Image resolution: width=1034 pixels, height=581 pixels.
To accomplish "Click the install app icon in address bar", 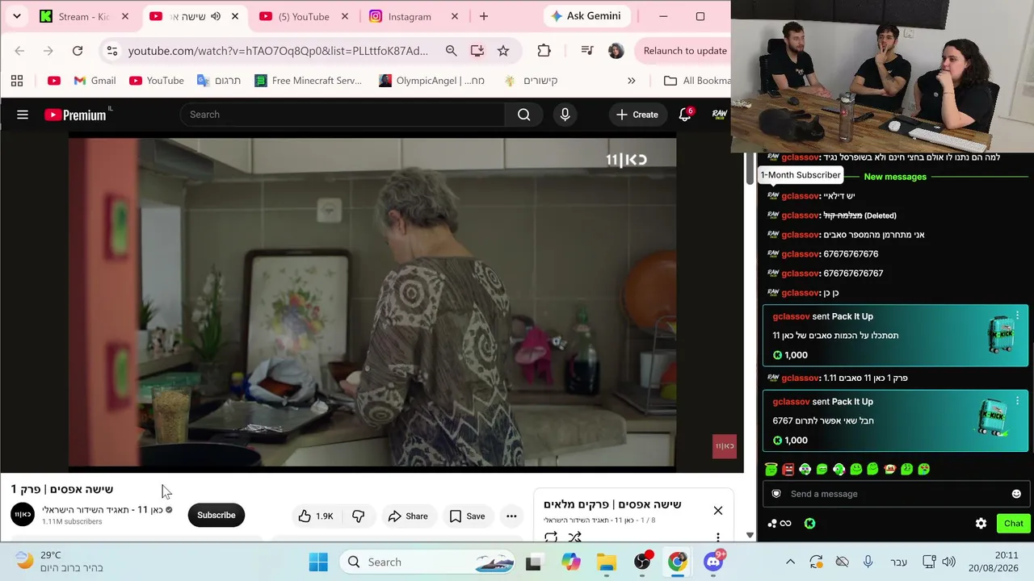I will pos(477,51).
